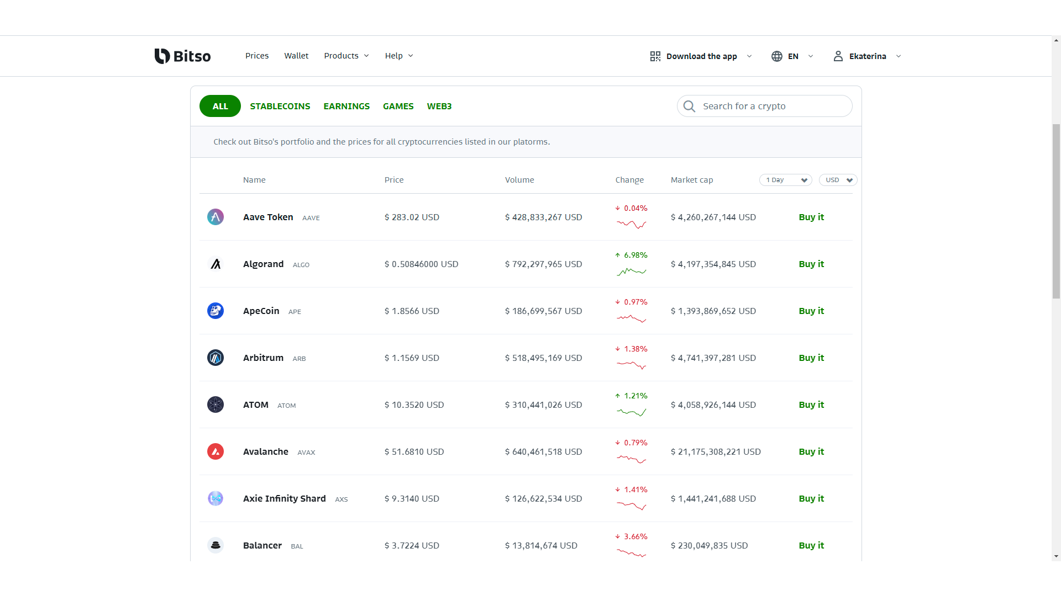The image size is (1061, 596).
Task: Expand the Products menu
Action: tap(346, 56)
